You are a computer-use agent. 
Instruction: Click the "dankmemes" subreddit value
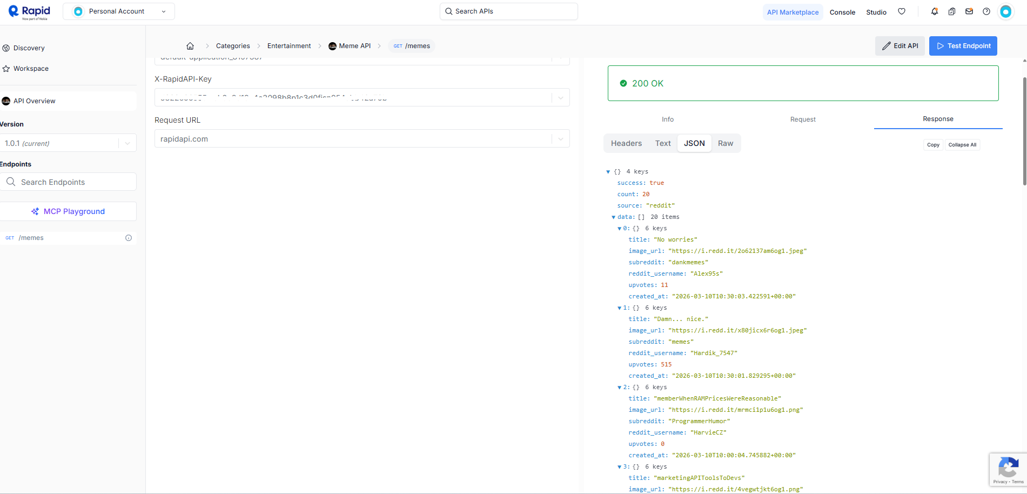pyautogui.click(x=688, y=263)
